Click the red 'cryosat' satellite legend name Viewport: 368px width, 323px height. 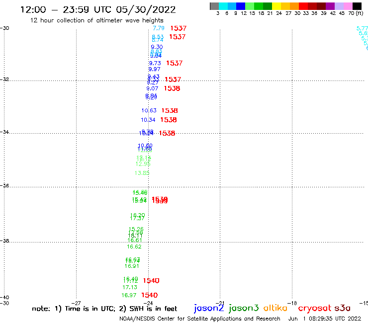click(314, 308)
